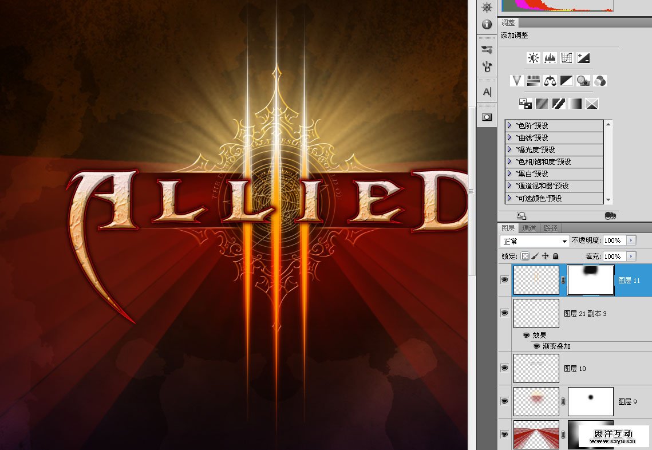Hide layer 图层 10
Screen dimensions: 652x450
pos(504,368)
